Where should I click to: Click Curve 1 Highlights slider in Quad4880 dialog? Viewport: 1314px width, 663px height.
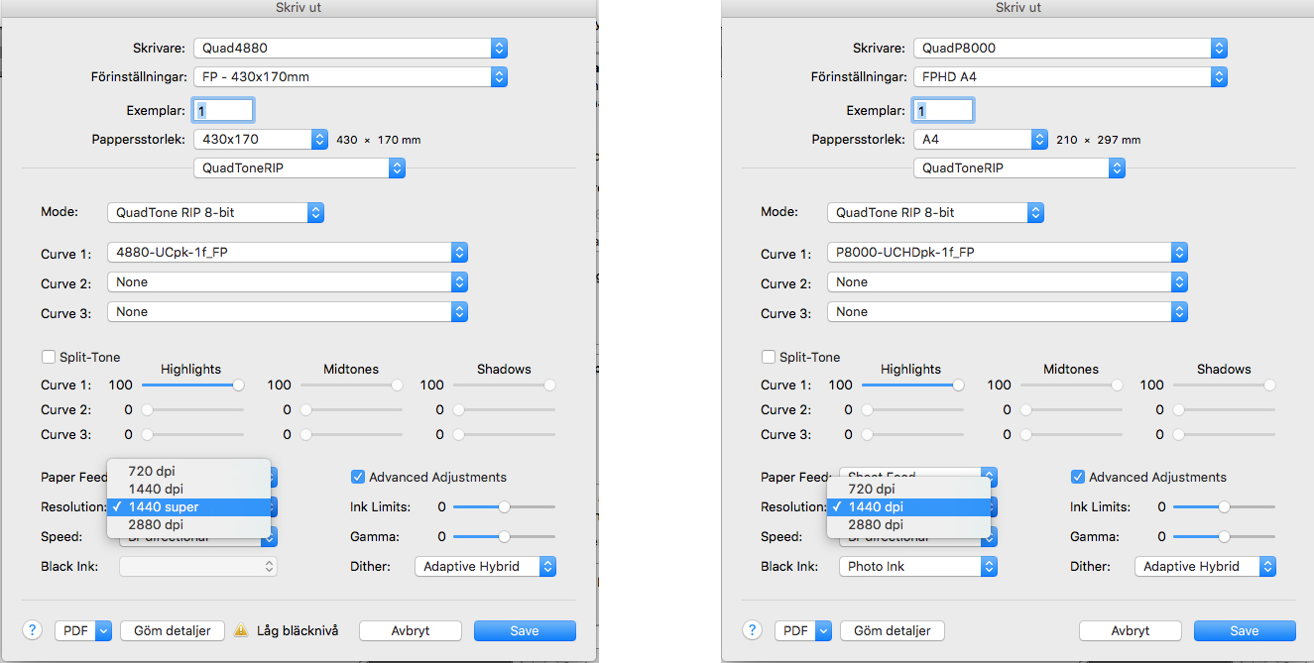[x=193, y=385]
